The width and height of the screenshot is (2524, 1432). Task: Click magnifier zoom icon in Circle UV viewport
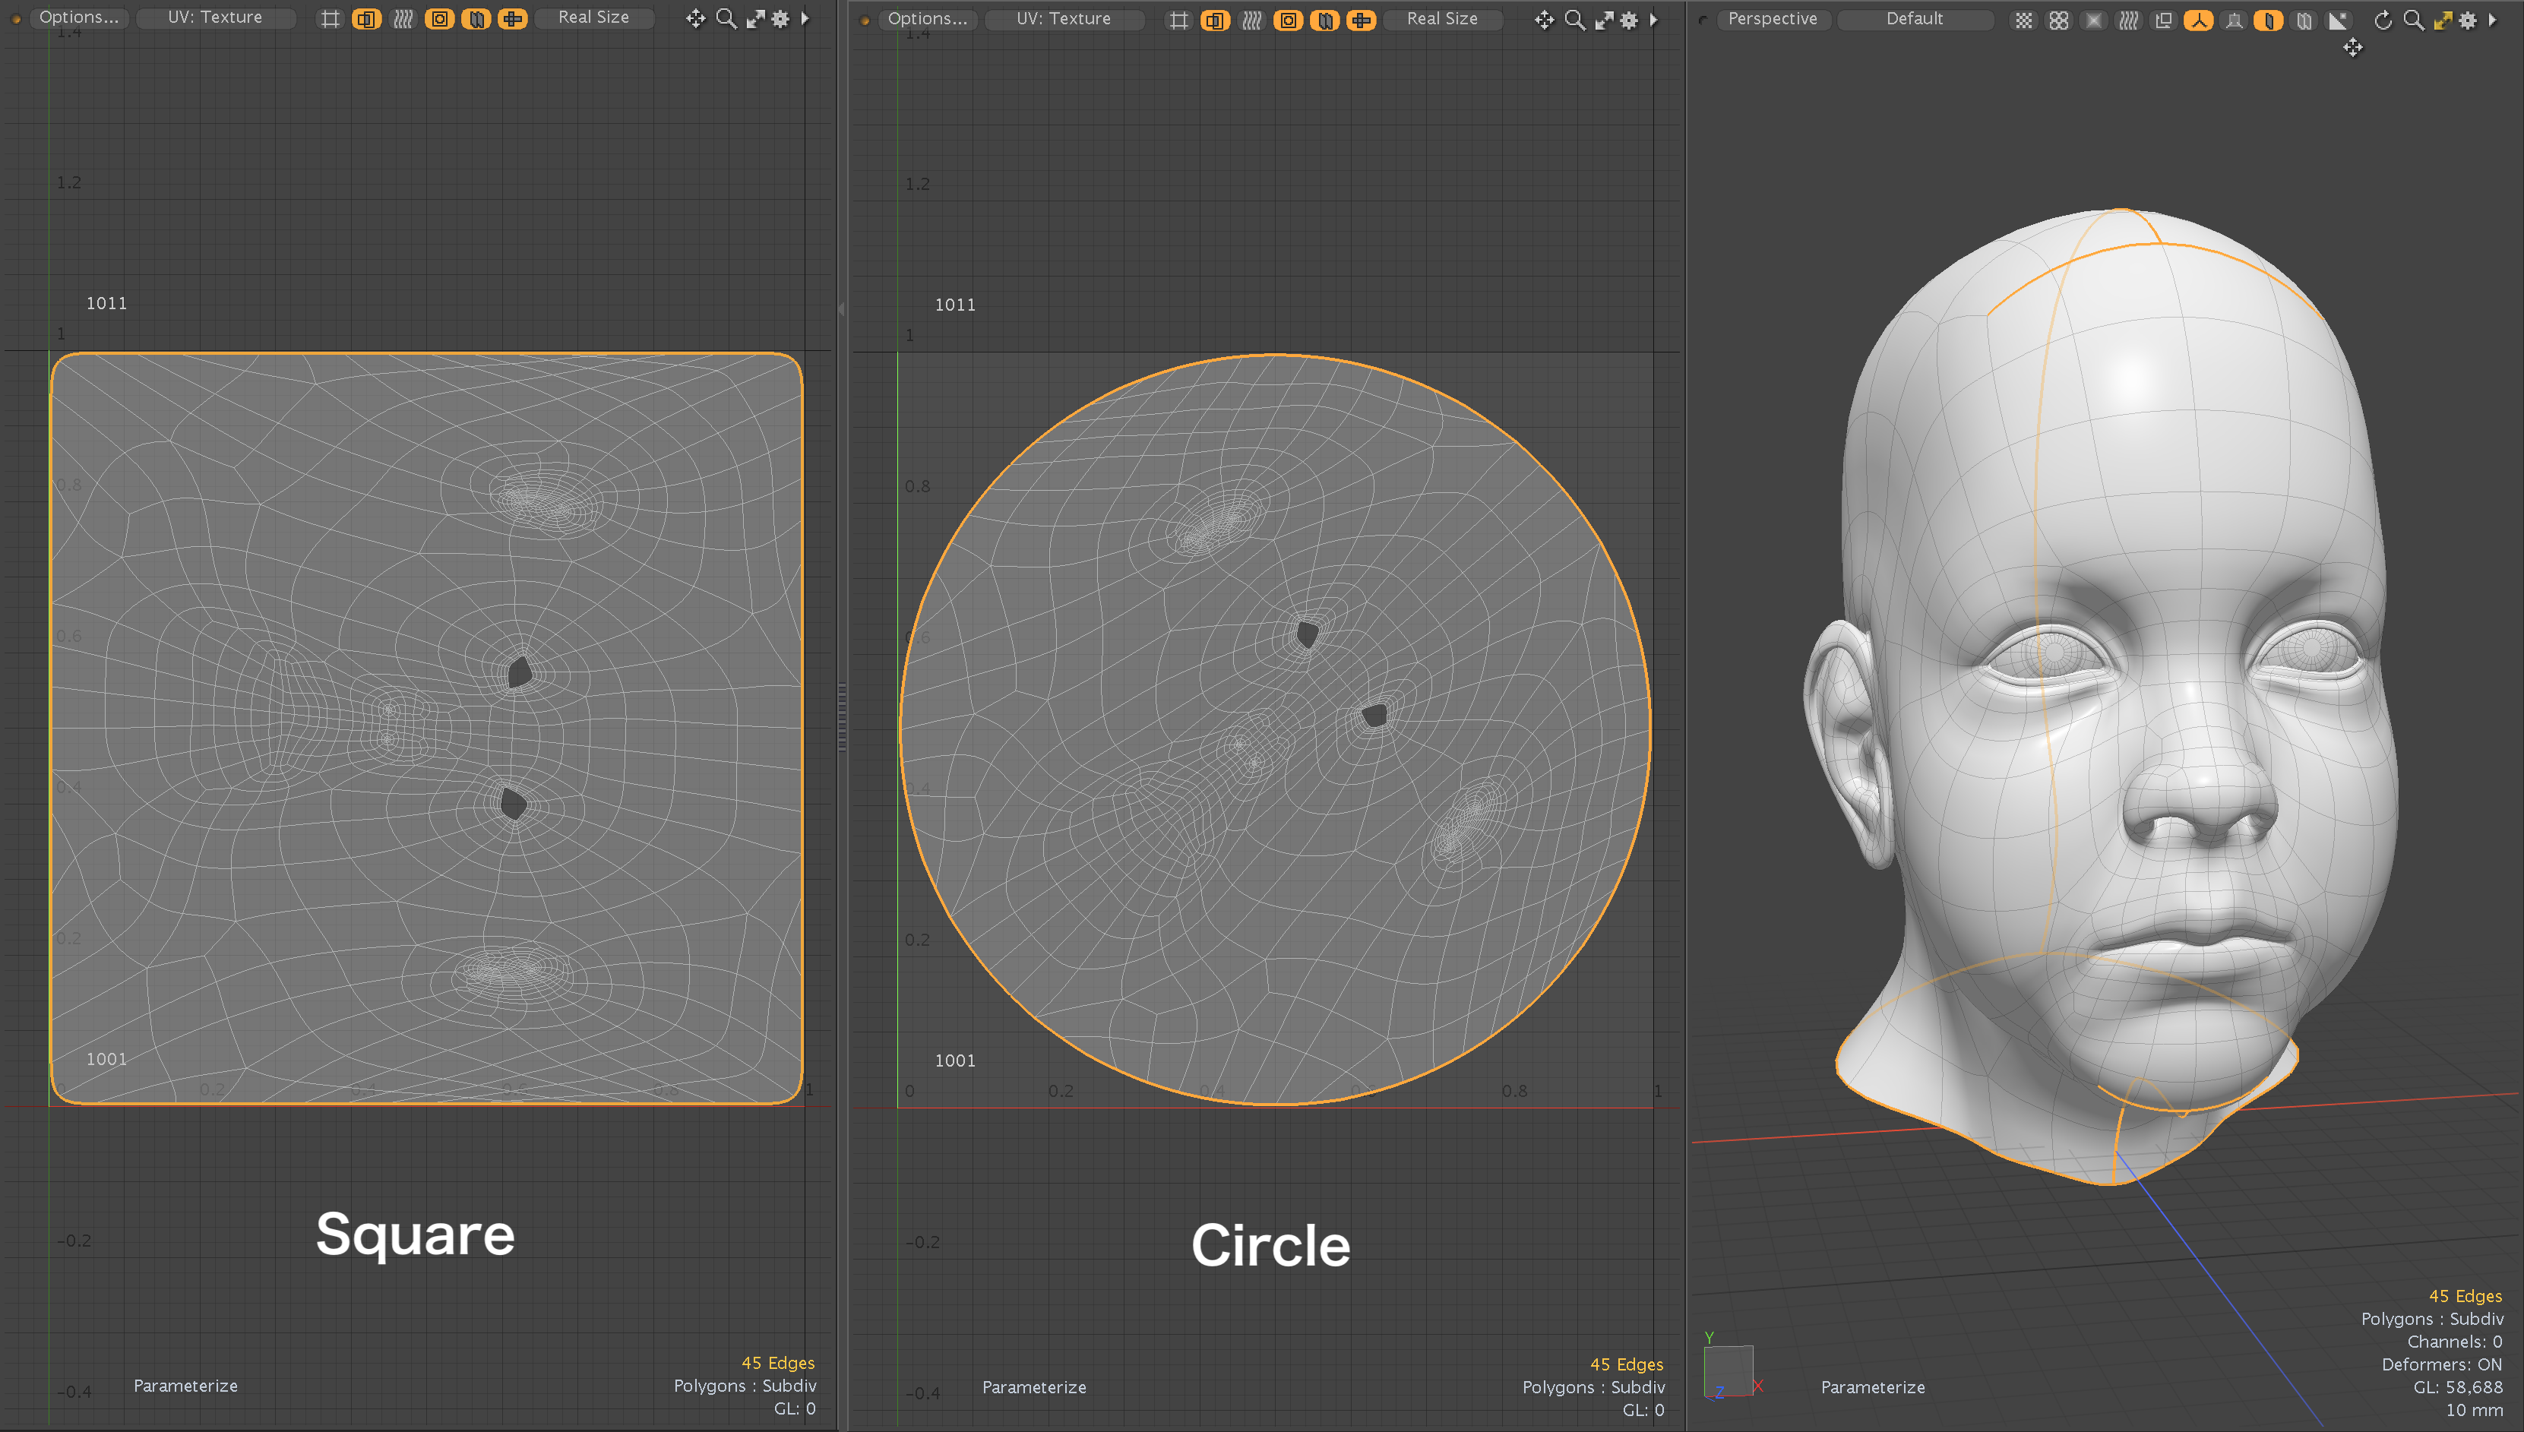(1575, 20)
